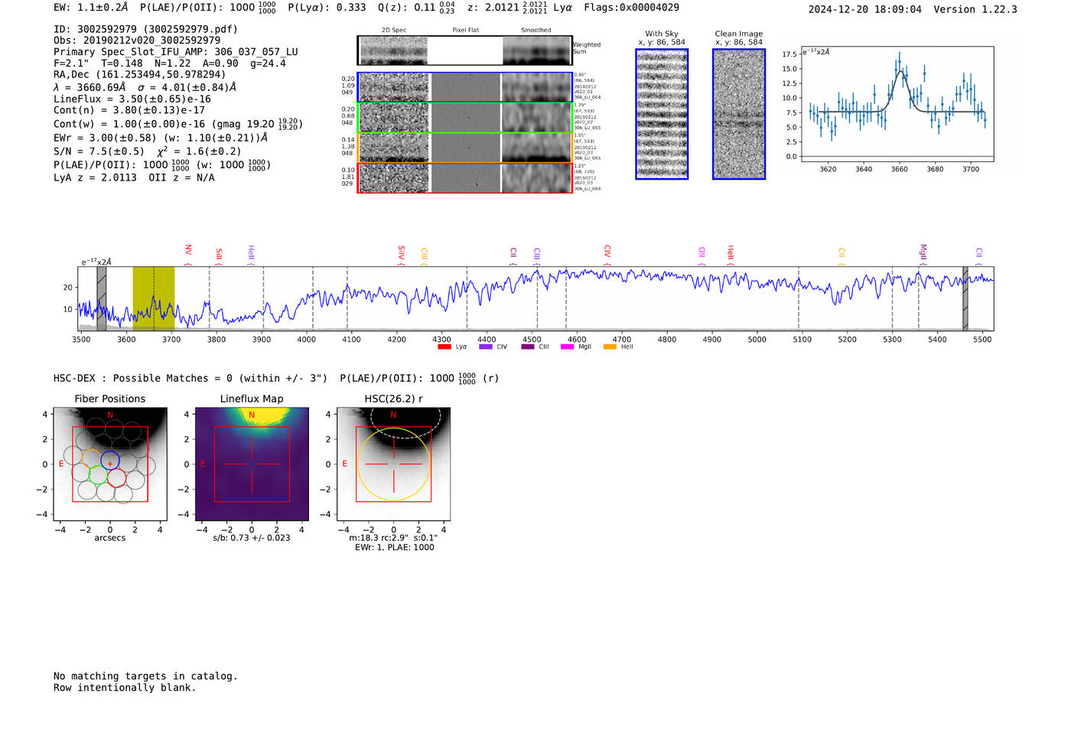The width and height of the screenshot is (1071, 729).
Task: Click the EWr: 1, PLAE: 1000 caption
Action: tap(395, 547)
